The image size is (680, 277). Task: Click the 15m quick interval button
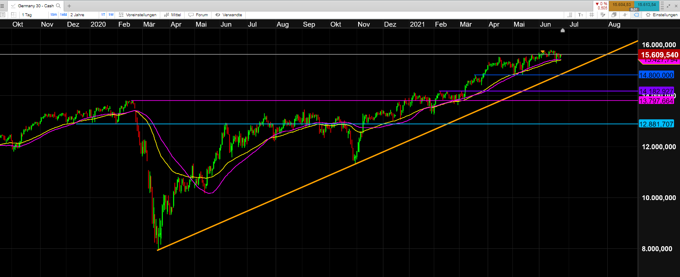[x=53, y=15]
